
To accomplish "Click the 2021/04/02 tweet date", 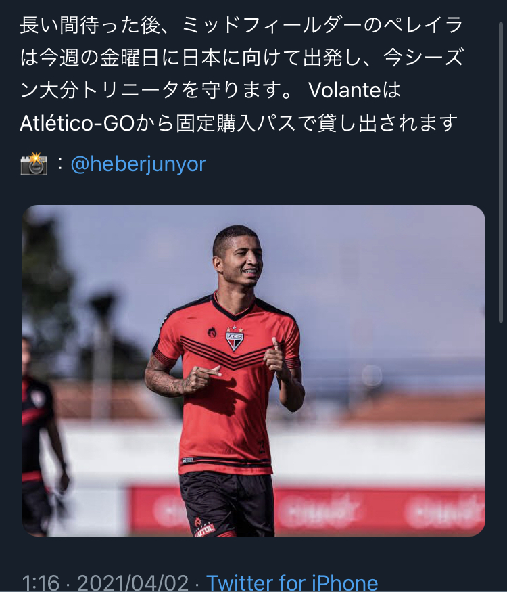I will 132,583.
